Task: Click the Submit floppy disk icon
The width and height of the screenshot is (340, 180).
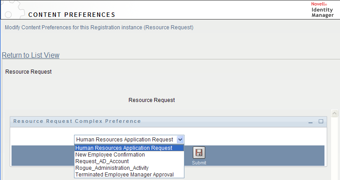Action: click(x=199, y=153)
